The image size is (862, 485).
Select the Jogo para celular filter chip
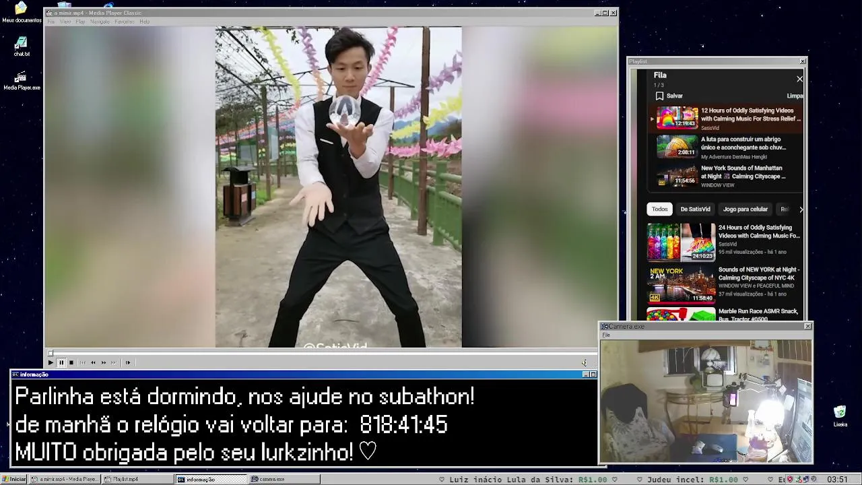tap(745, 209)
